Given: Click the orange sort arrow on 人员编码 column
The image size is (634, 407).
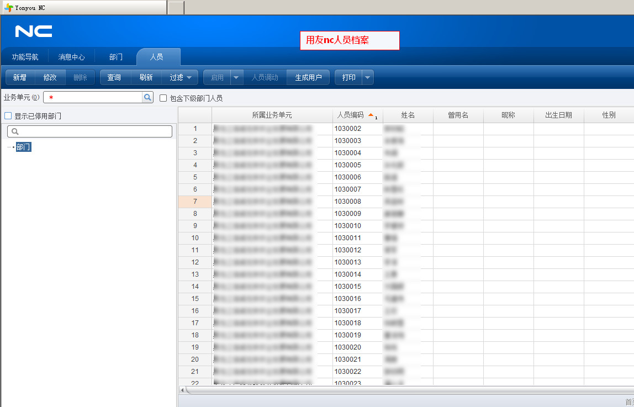Looking at the screenshot, I should (371, 115).
